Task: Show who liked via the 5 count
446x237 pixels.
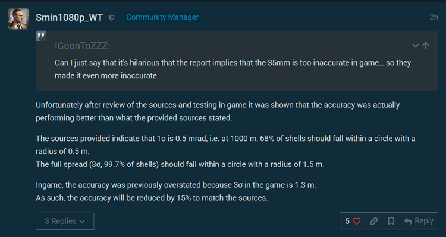Action: coord(347,221)
